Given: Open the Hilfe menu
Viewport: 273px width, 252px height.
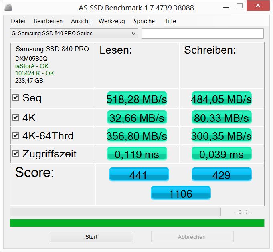Looking at the screenshot, I should click(170, 21).
